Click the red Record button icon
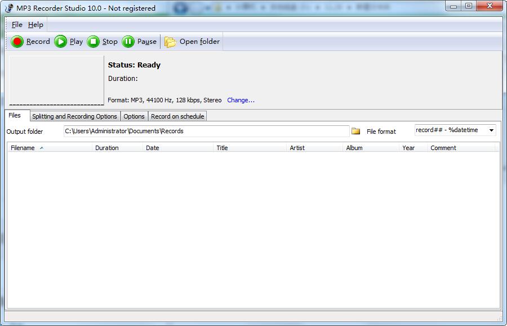 pos(17,42)
